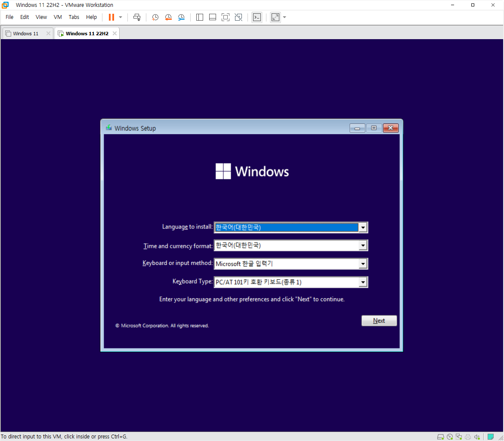
Task: Expand the Keyboard or input method dropdown
Action: tap(363, 264)
